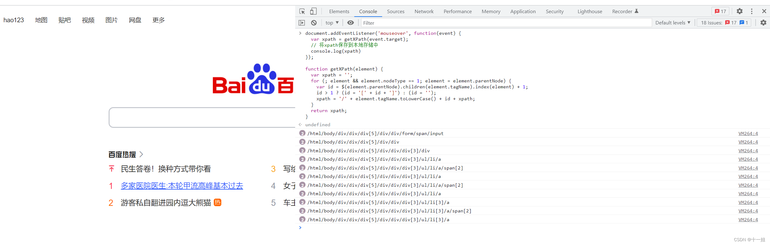
Task: Switch to the Performance tab
Action: pyautogui.click(x=457, y=11)
